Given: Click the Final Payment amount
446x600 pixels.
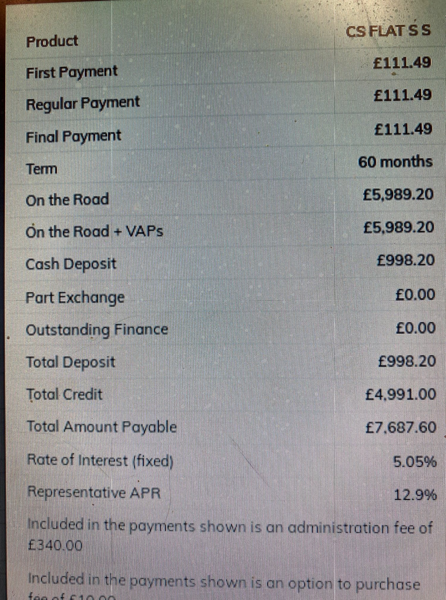Looking at the screenshot, I should 403,129.
